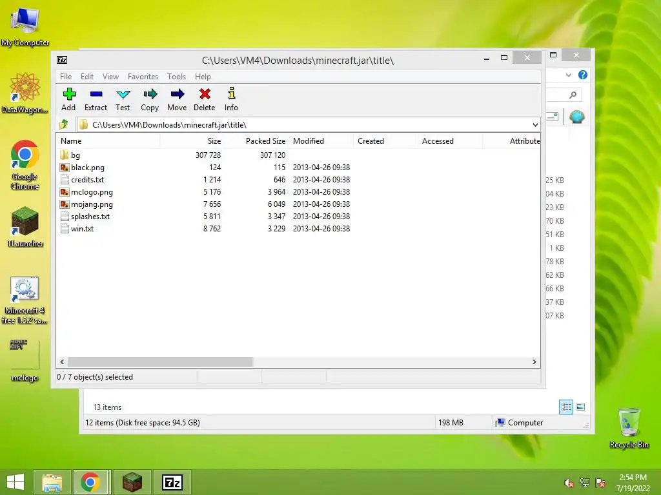This screenshot has width=661, height=495.
Task: Open the Help menu
Action: pos(203,77)
